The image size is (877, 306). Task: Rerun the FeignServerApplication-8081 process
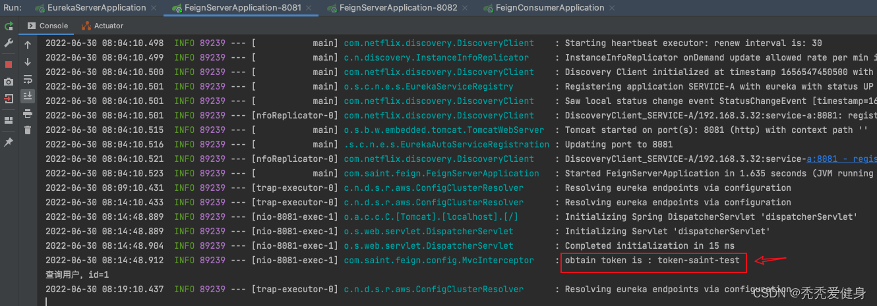[x=9, y=26]
